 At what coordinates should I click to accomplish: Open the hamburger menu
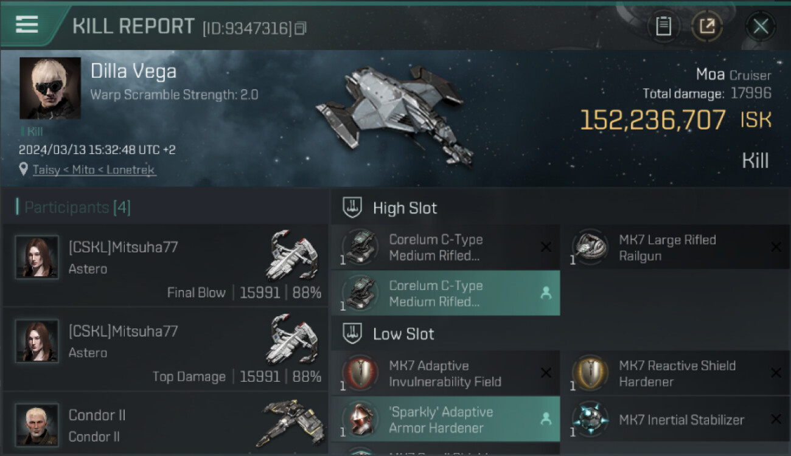[x=27, y=25]
